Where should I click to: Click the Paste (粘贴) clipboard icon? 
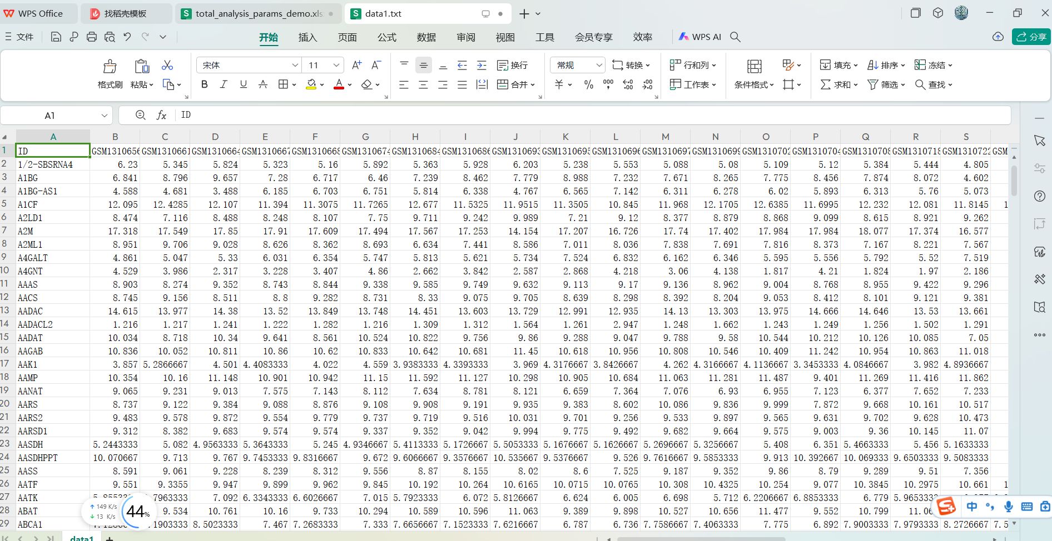(x=142, y=66)
